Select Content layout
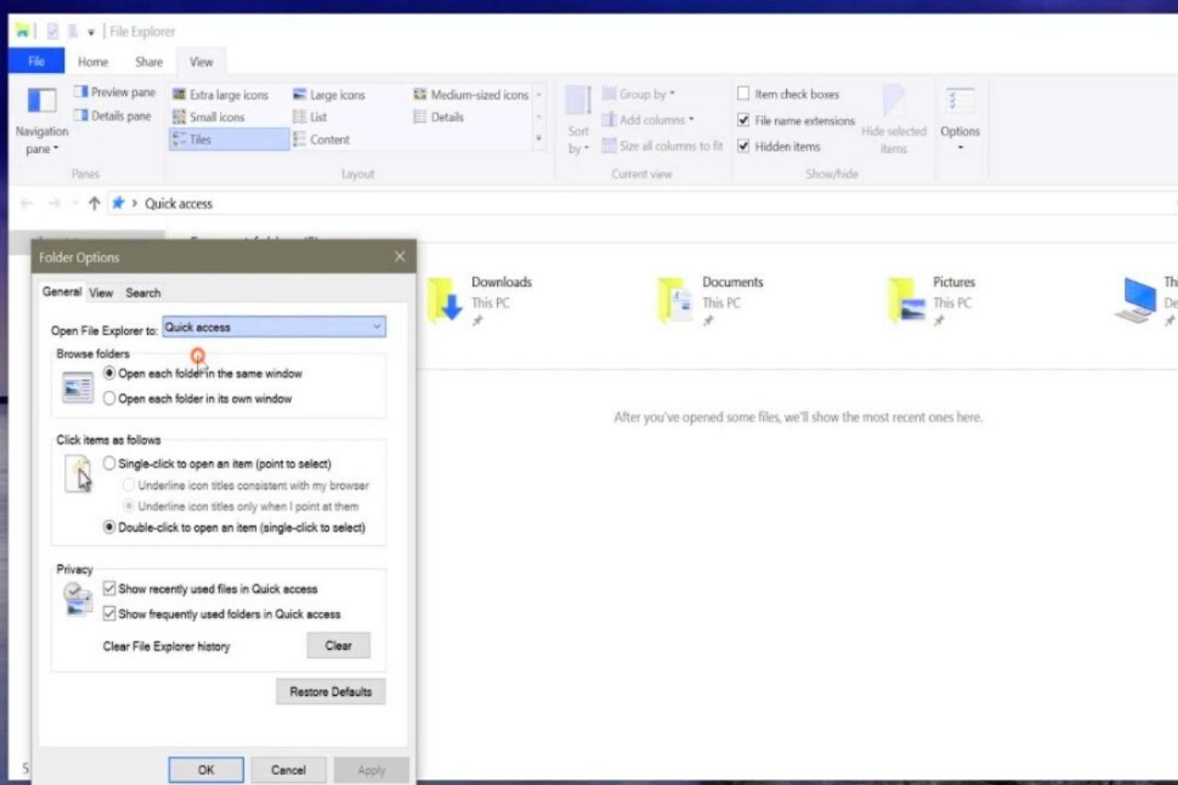The width and height of the screenshot is (1178, 785). (x=321, y=140)
